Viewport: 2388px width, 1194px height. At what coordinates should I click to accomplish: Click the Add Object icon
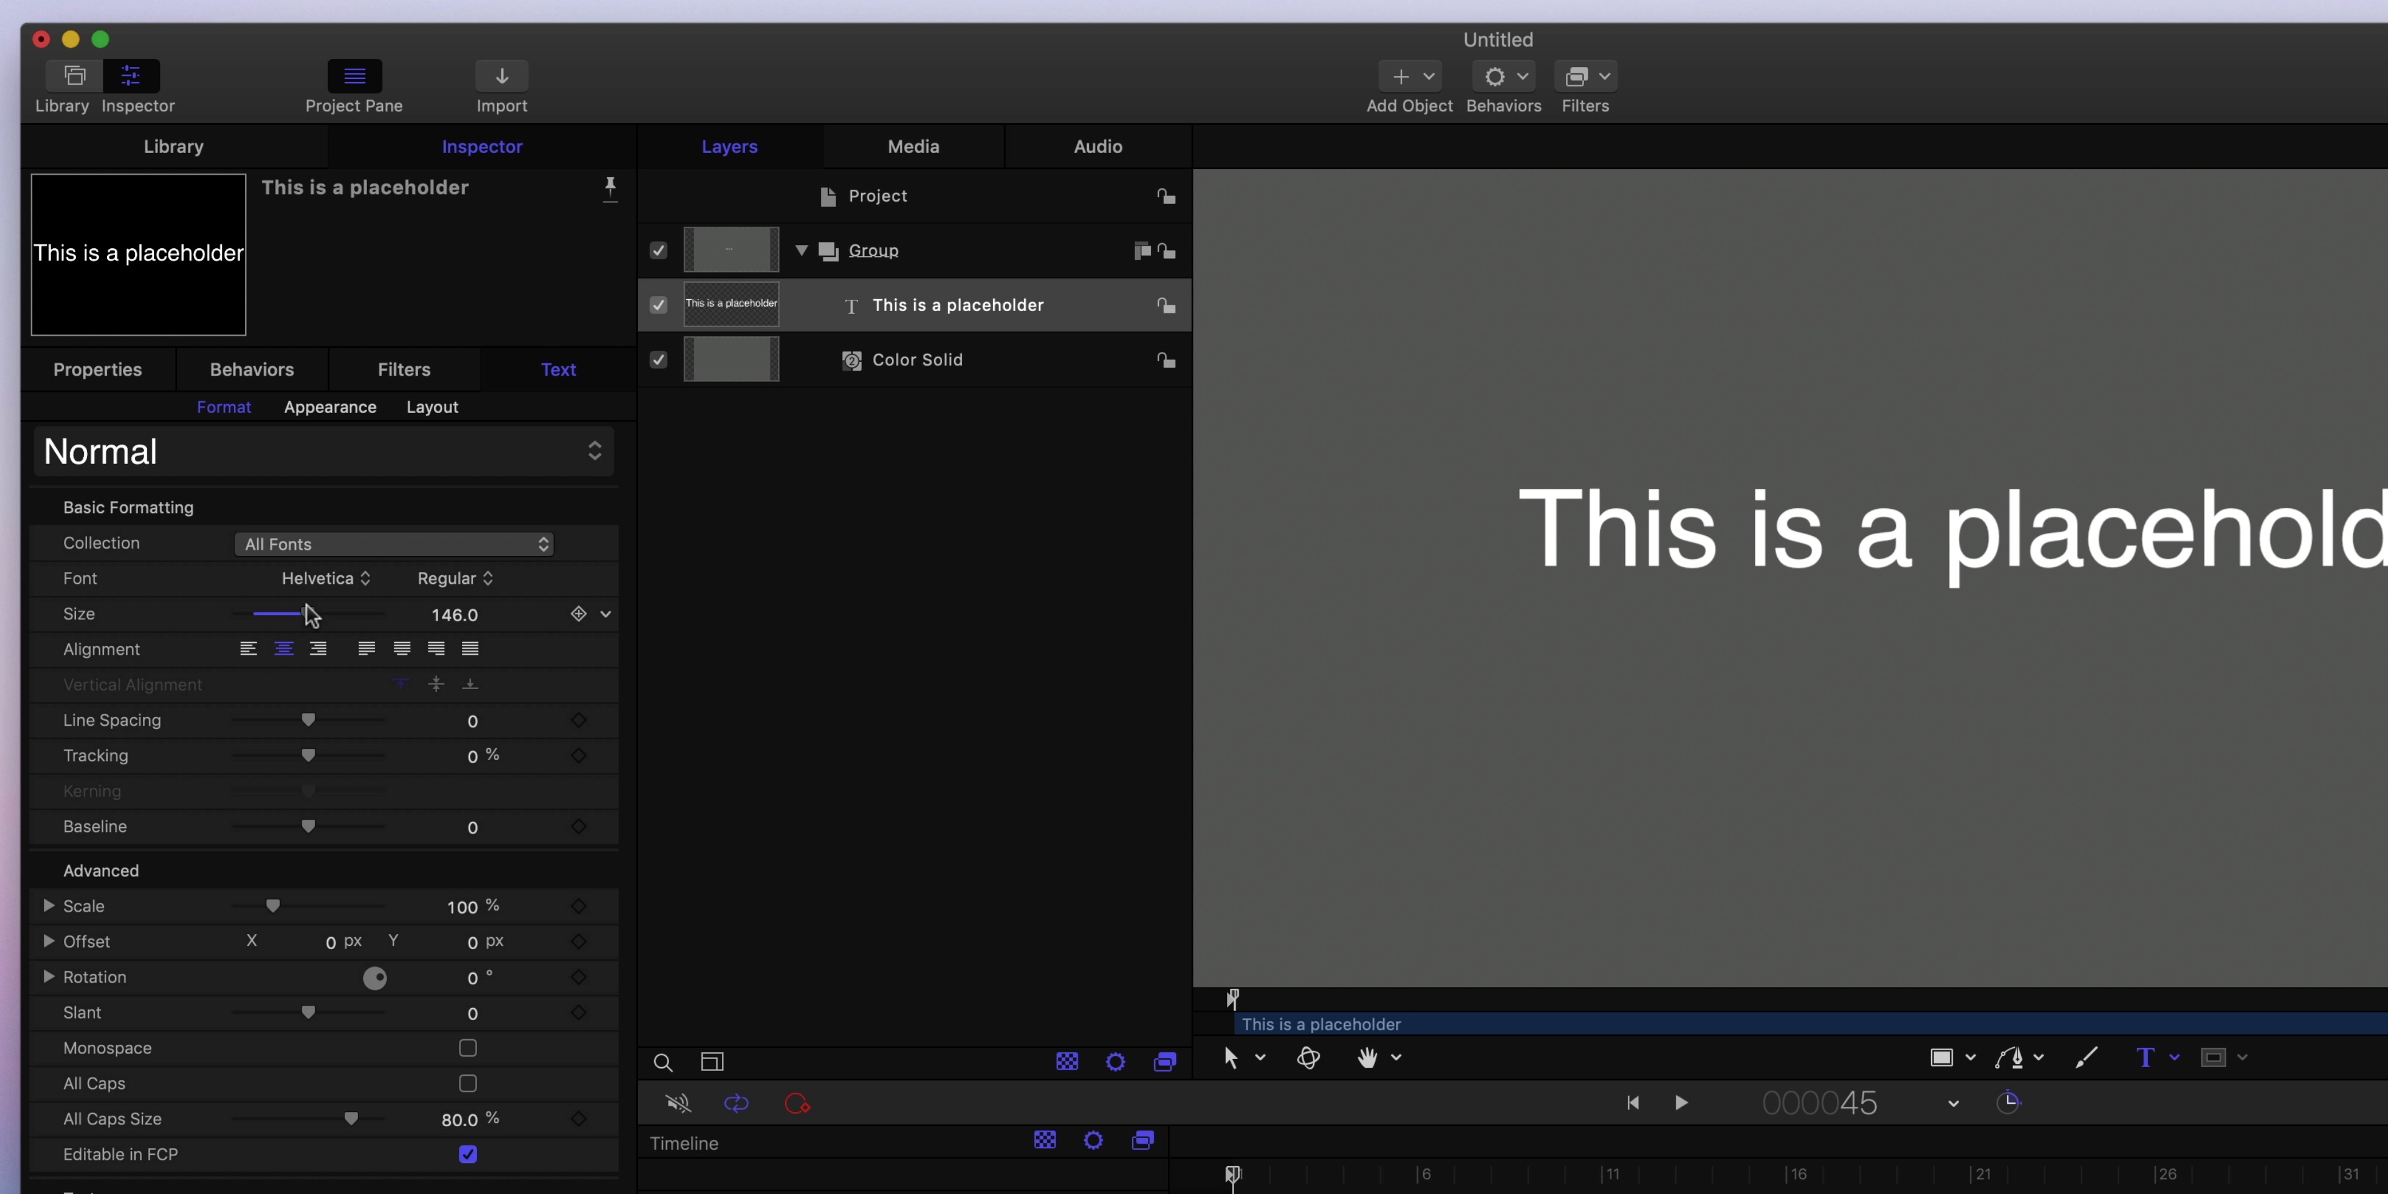tap(1400, 76)
